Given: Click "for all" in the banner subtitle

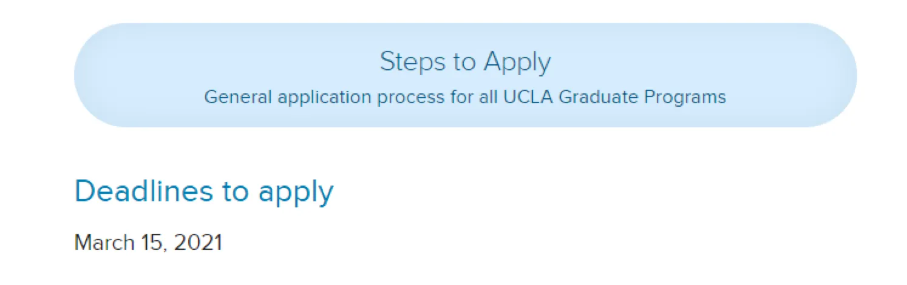Looking at the screenshot, I should pyautogui.click(x=474, y=97).
